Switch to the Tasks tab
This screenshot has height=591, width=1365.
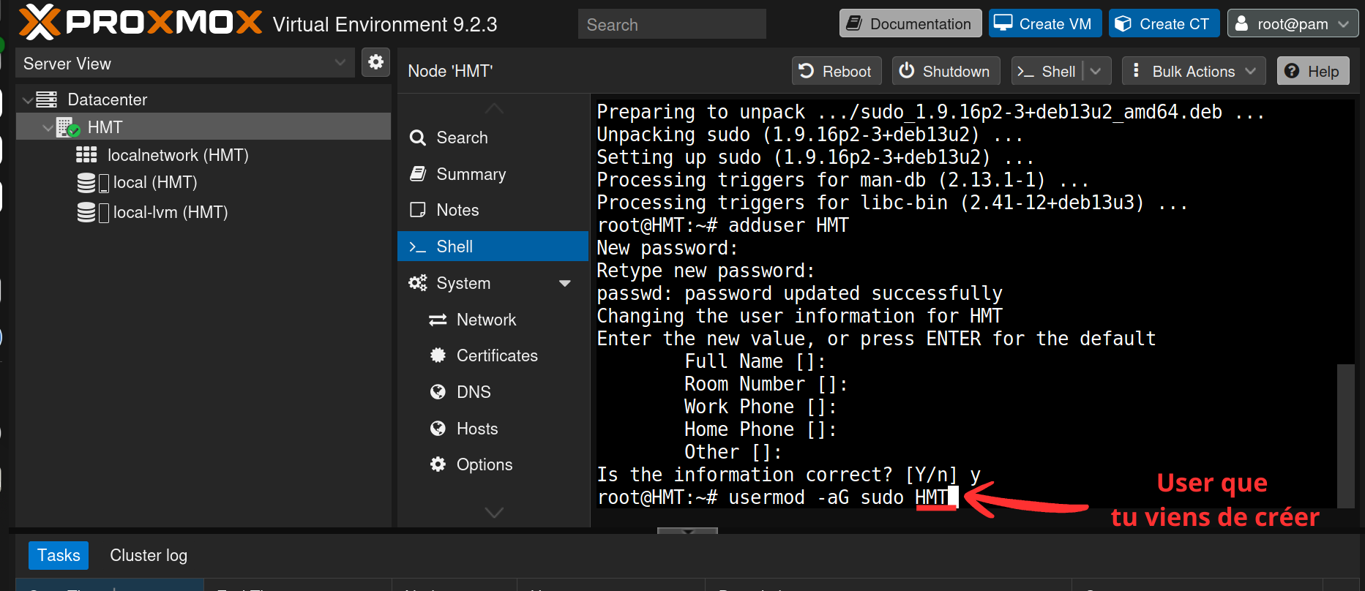click(x=59, y=555)
